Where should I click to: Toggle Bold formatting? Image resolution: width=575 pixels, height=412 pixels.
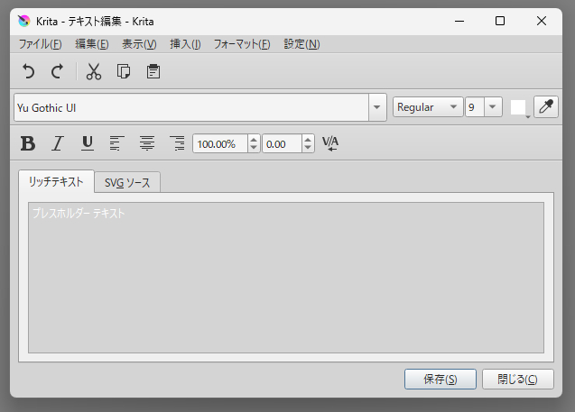(x=28, y=143)
